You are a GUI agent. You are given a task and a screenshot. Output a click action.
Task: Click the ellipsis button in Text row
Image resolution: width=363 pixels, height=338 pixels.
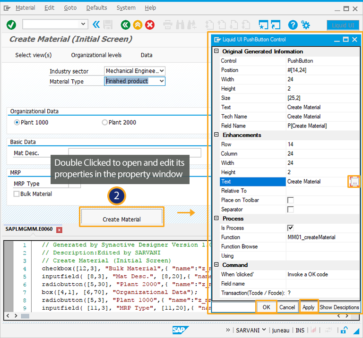[x=354, y=182]
